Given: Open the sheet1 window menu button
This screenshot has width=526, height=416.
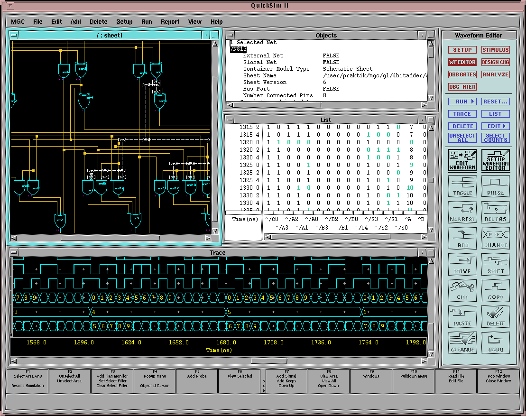Looking at the screenshot, I should click(14, 35).
